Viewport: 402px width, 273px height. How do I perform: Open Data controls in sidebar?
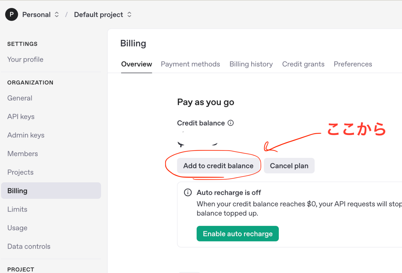[29, 246]
